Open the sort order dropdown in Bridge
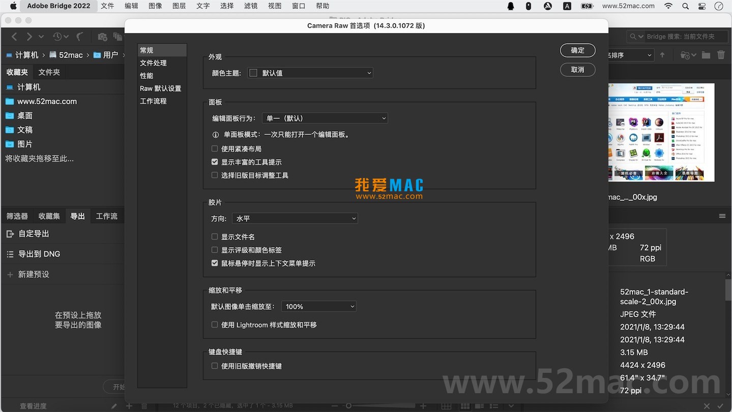 [631, 55]
